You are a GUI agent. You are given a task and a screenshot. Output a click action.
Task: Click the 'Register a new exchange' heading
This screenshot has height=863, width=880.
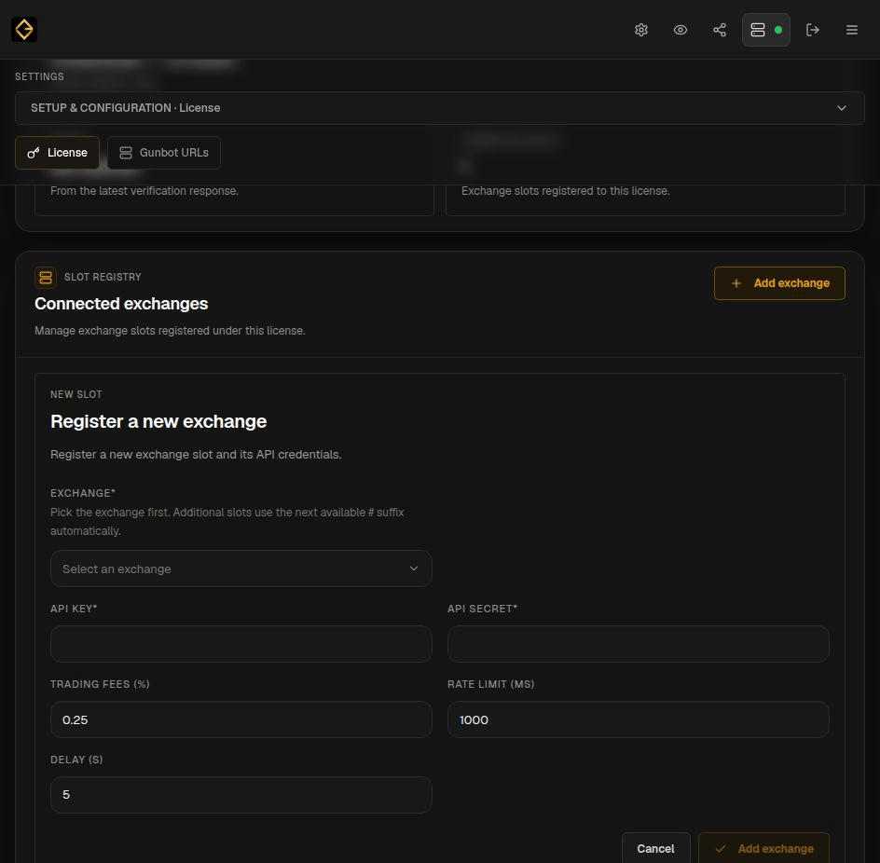[x=158, y=421]
